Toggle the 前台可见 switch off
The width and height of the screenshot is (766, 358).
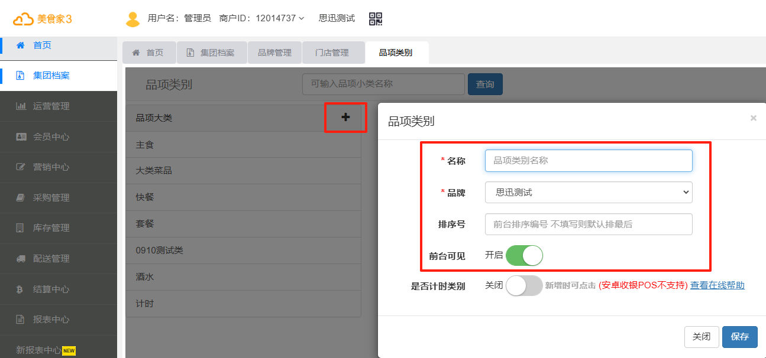[523, 256]
